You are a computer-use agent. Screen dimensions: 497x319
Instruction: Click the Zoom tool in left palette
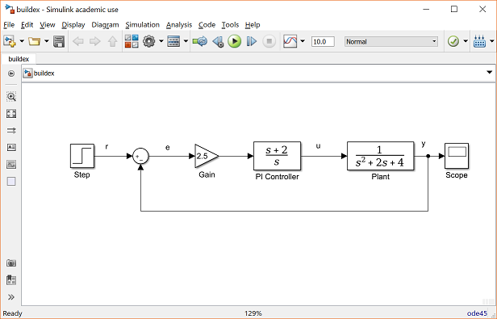[11, 97]
